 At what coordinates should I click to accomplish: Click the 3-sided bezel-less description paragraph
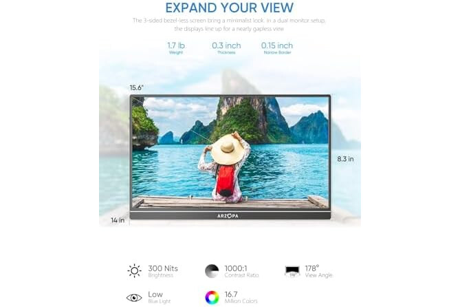click(x=229, y=25)
